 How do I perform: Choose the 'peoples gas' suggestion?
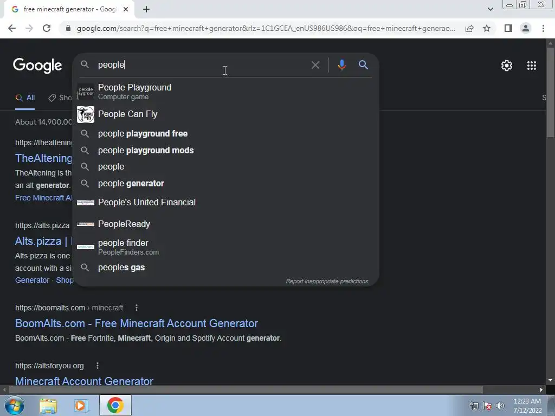226,268
